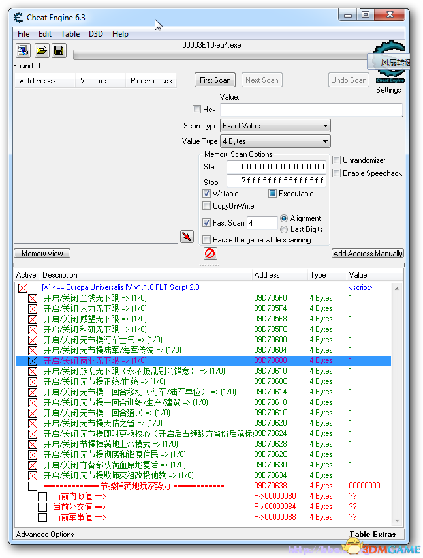The image size is (423, 558).
Task: Toggle active box for address 09D705F0
Action: pyautogui.click(x=33, y=298)
